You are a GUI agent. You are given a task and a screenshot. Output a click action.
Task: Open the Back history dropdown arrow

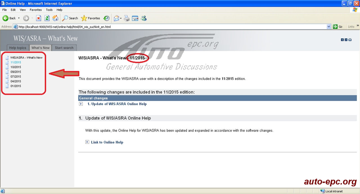coord(19,18)
